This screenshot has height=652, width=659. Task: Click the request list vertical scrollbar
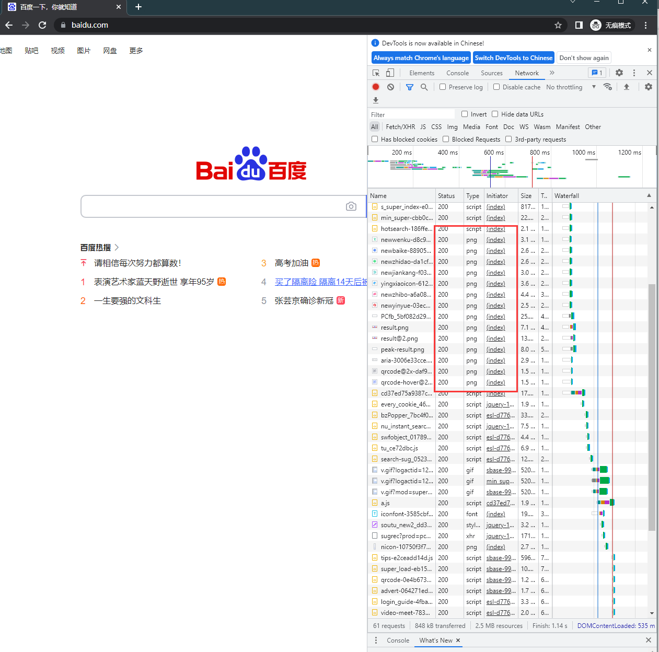coord(652,407)
